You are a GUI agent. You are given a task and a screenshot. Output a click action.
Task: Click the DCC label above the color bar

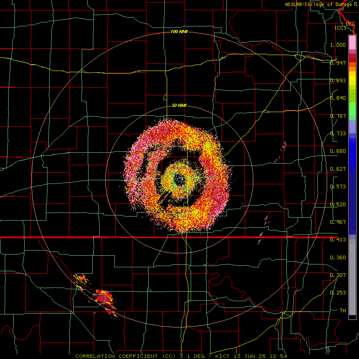click(350, 24)
